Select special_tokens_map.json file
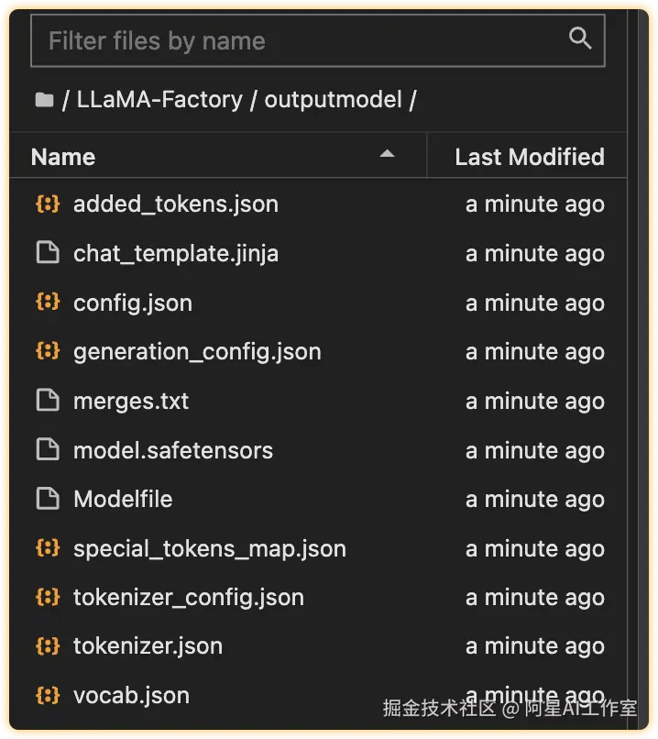The image size is (658, 739). point(210,548)
